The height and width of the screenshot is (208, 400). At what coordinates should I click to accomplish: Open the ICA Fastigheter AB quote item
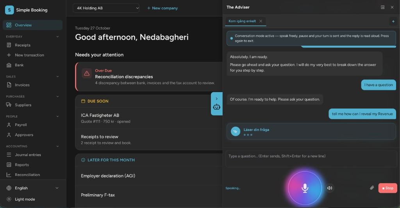pos(149,118)
